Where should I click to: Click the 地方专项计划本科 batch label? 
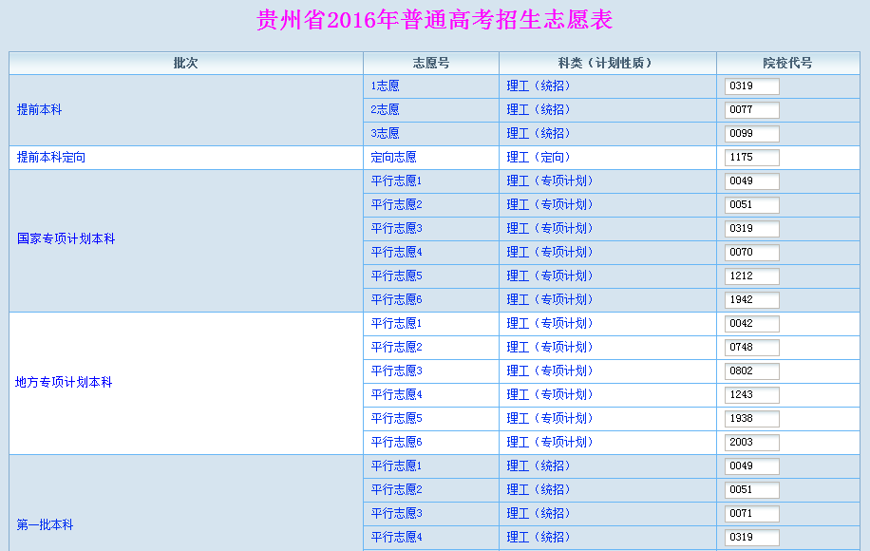point(64,383)
